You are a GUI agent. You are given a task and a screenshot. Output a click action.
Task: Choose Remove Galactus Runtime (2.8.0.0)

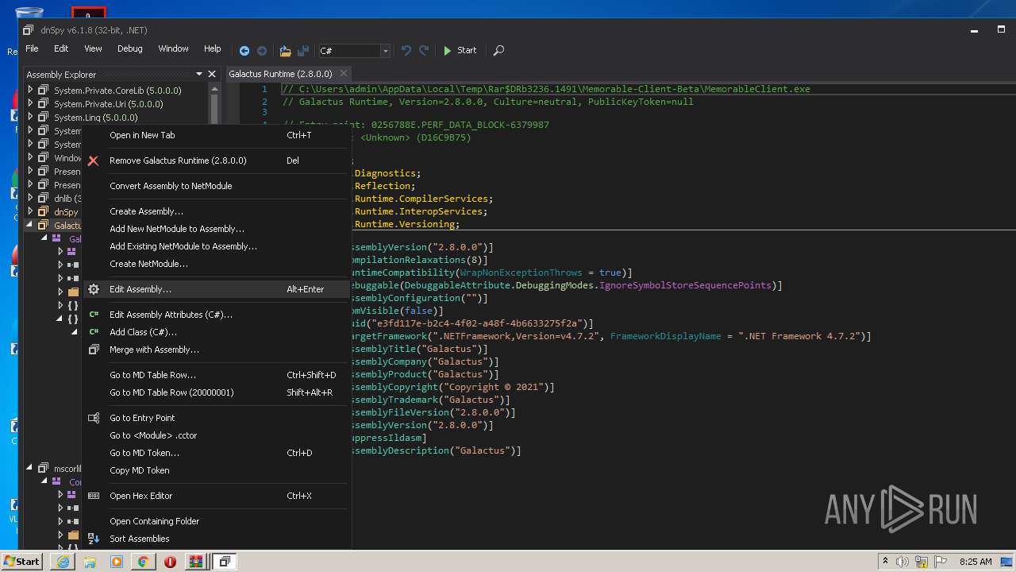217,160
